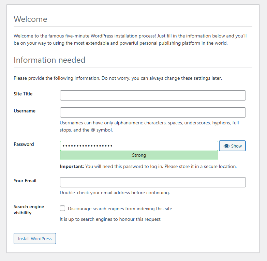Click the Your Email field label
Image resolution: width=267 pixels, height=261 pixels.
point(25,181)
